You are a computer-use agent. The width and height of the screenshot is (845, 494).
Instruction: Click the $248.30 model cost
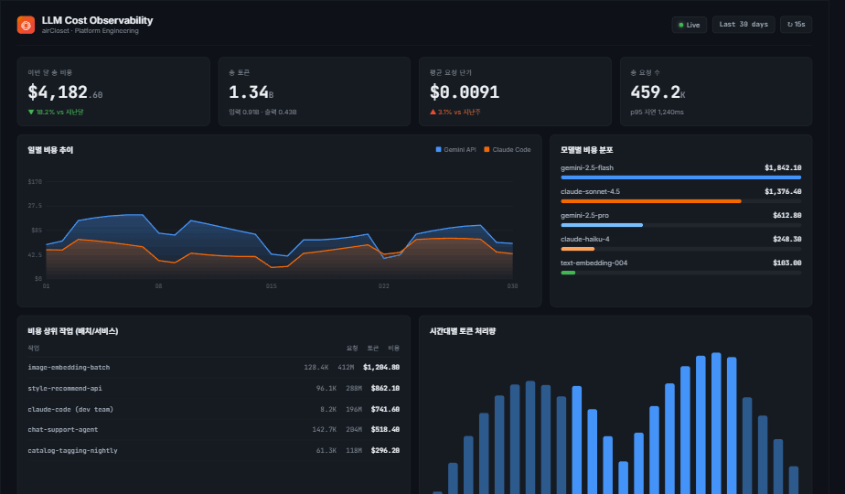pyautogui.click(x=787, y=239)
